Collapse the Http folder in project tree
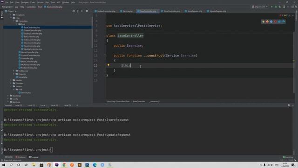This screenshot has height=168, width=298. [11, 18]
